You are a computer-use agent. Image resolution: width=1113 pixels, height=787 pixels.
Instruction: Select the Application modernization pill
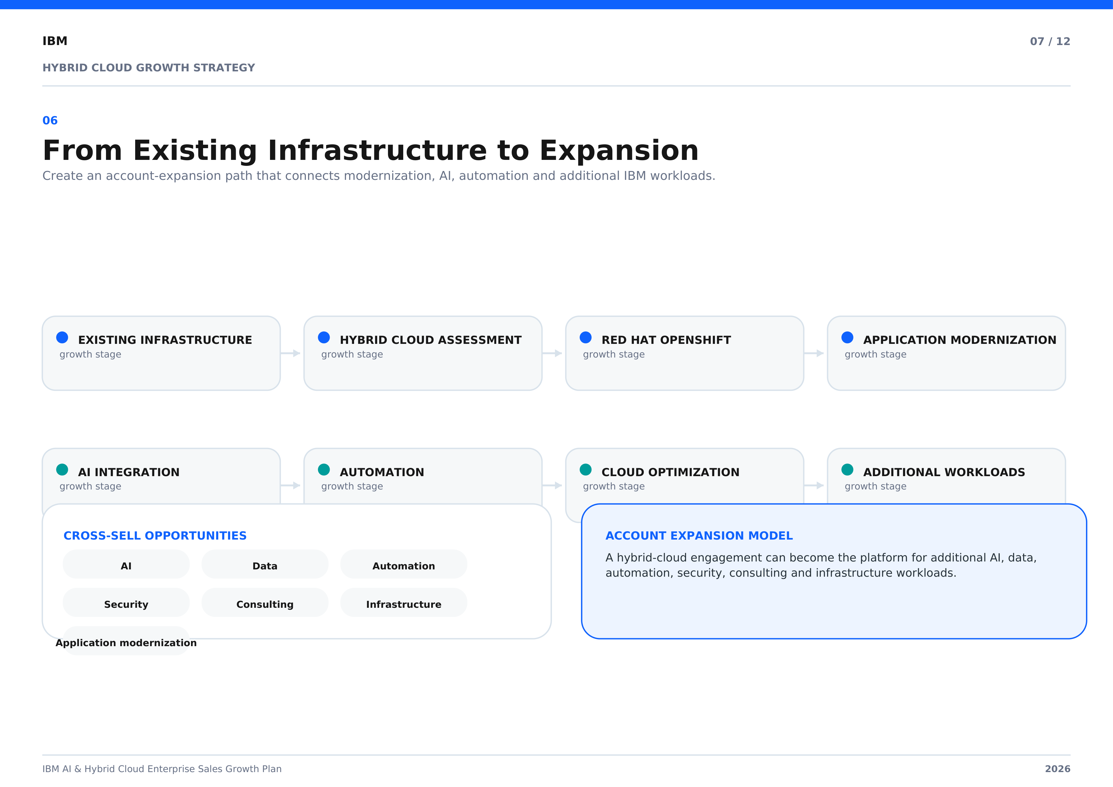(126, 641)
